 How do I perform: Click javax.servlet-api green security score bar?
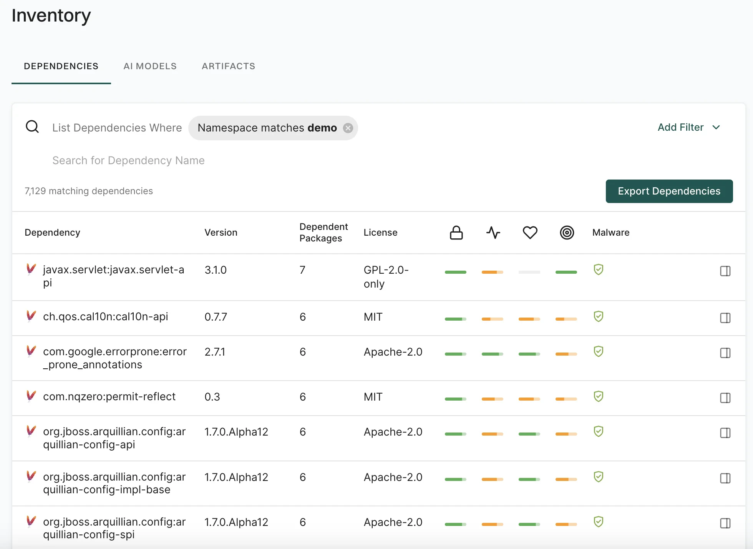point(455,272)
